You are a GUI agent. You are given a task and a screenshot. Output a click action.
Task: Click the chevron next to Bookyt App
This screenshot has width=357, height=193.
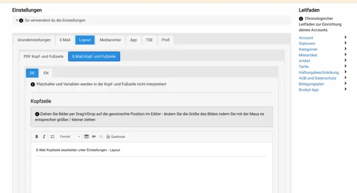345,89
